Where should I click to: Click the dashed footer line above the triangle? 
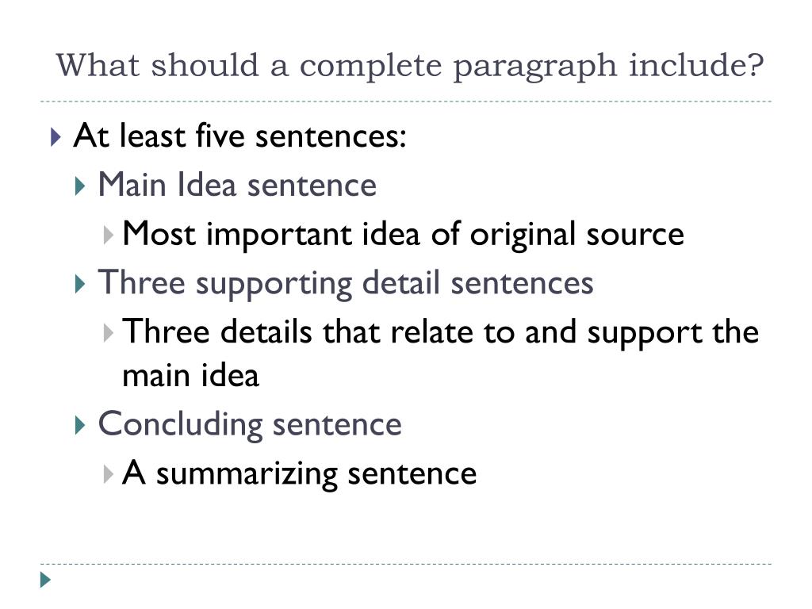[x=406, y=564]
